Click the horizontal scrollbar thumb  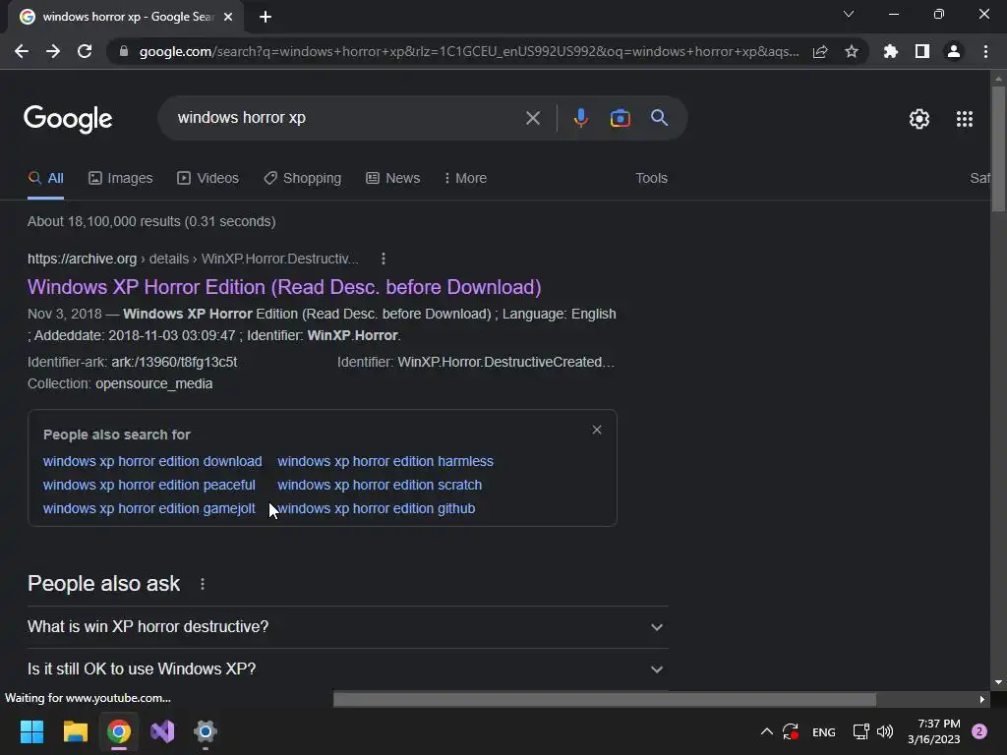click(605, 699)
